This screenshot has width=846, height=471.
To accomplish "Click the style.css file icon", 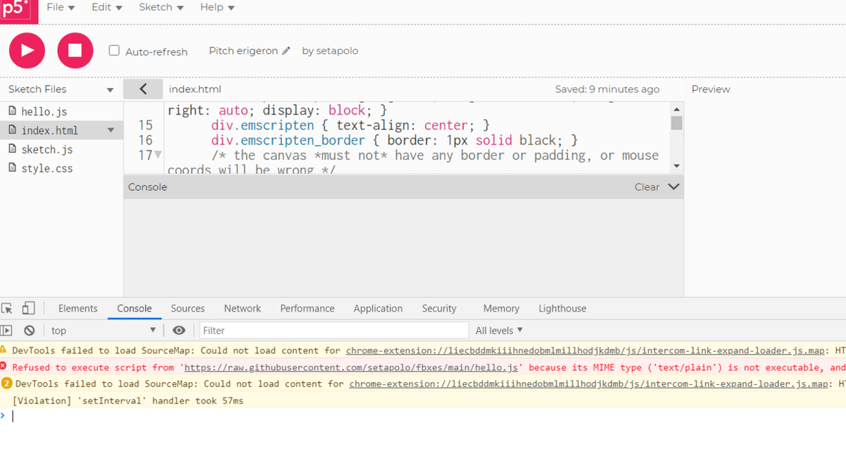I will 12,168.
